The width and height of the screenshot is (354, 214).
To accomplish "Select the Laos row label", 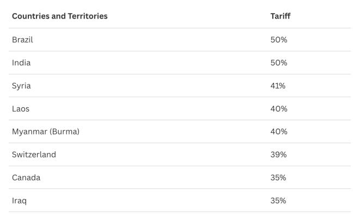I will (x=21, y=109).
